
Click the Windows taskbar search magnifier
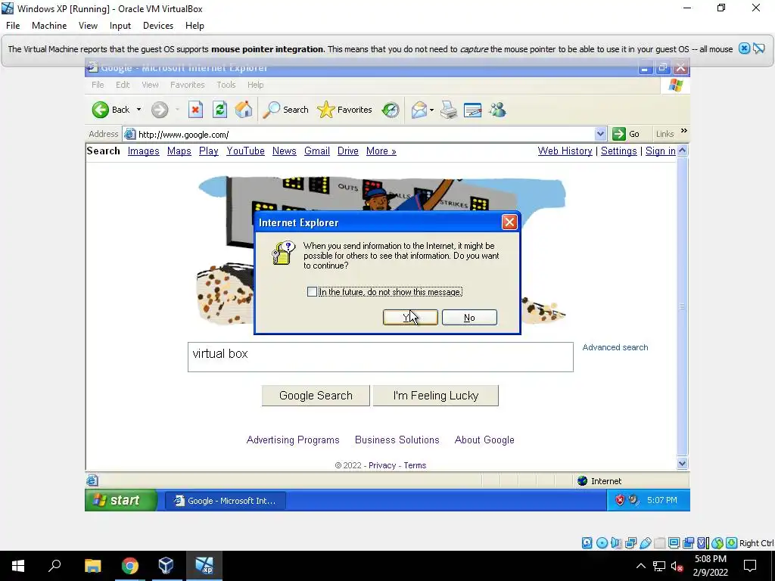pos(54,566)
